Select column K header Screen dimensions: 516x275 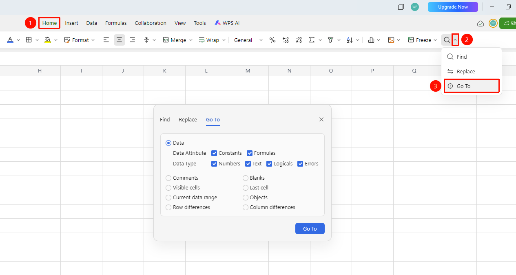pyautogui.click(x=164, y=70)
